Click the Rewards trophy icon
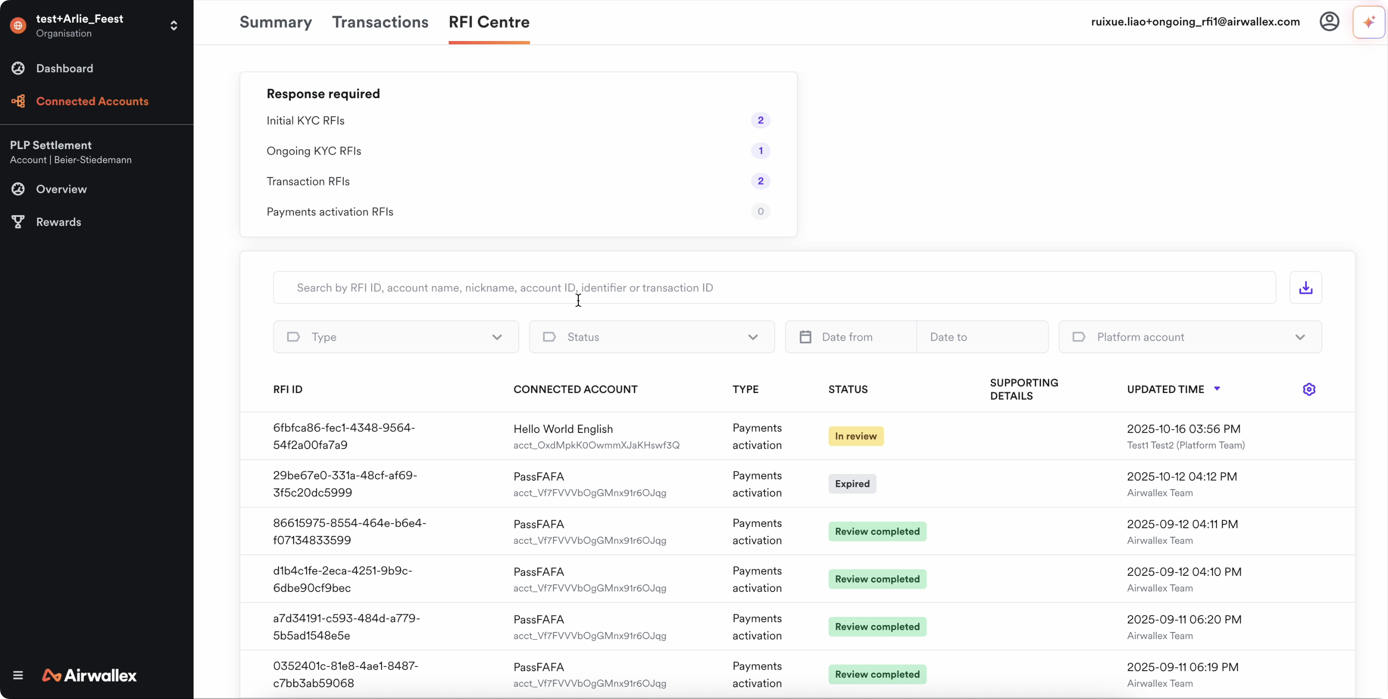This screenshot has width=1388, height=699. 18,222
